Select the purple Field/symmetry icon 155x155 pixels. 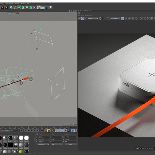[x=35, y=7]
